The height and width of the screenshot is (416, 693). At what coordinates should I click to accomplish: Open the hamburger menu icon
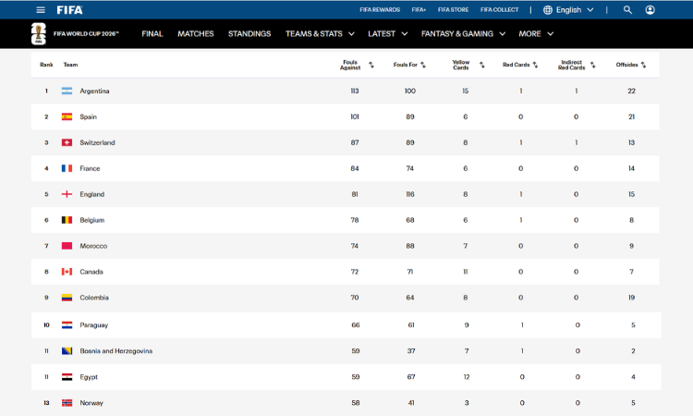41,10
